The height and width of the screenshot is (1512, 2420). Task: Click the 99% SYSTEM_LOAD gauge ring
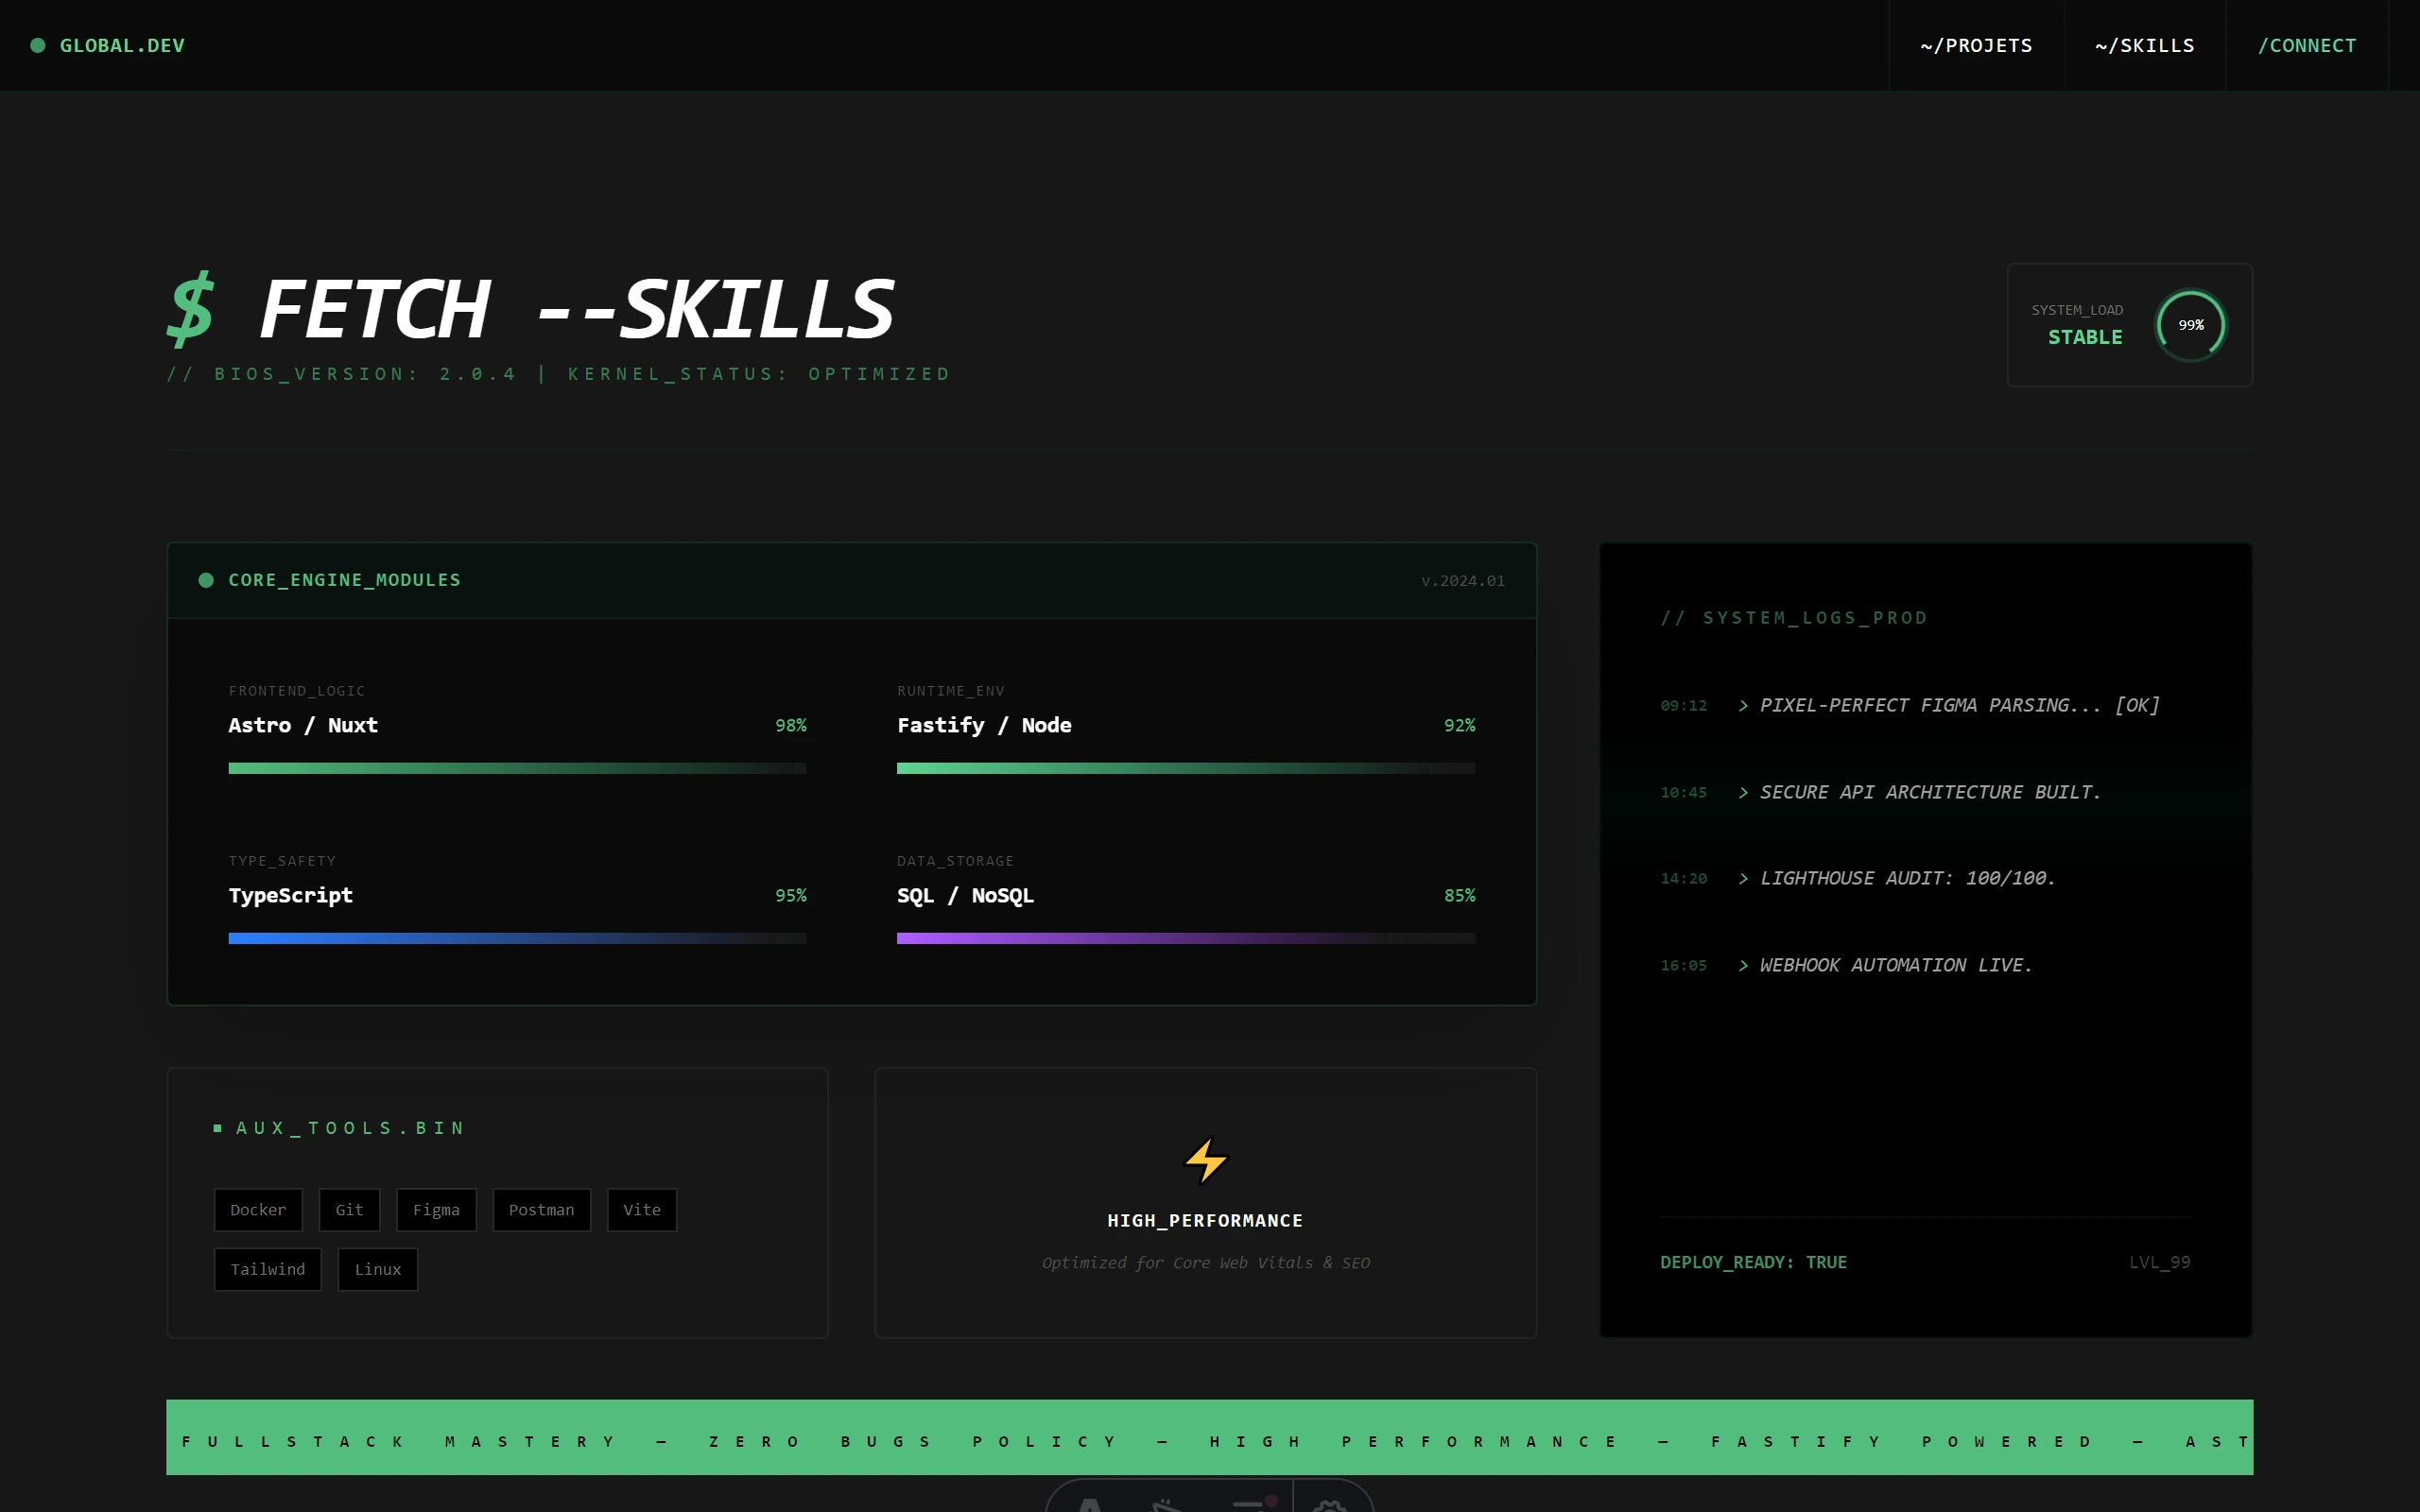(2191, 325)
